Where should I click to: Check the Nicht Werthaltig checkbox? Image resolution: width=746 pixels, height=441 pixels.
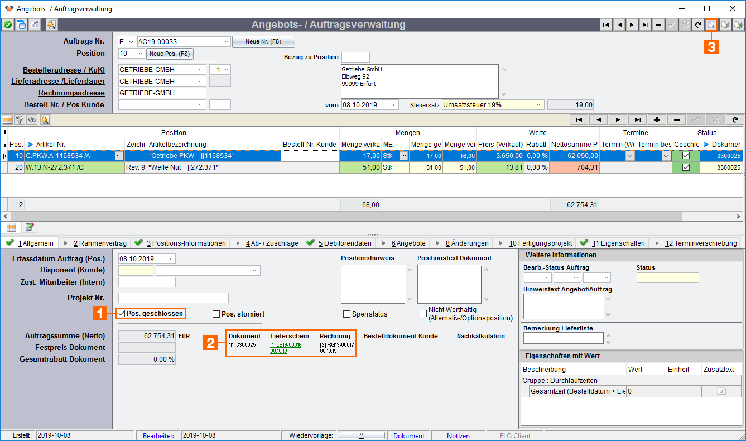423,314
